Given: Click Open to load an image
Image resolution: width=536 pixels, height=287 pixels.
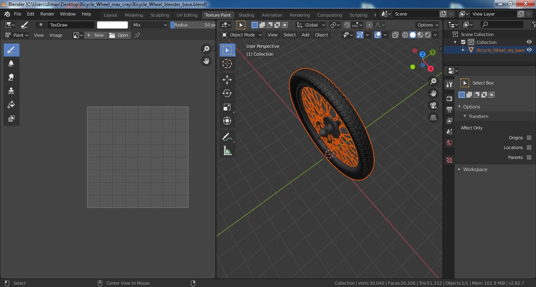Looking at the screenshot, I should tap(119, 35).
